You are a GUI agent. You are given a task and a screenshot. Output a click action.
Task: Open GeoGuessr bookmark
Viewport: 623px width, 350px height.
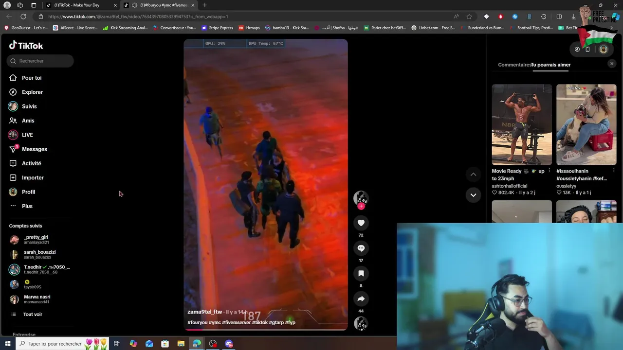(x=26, y=28)
